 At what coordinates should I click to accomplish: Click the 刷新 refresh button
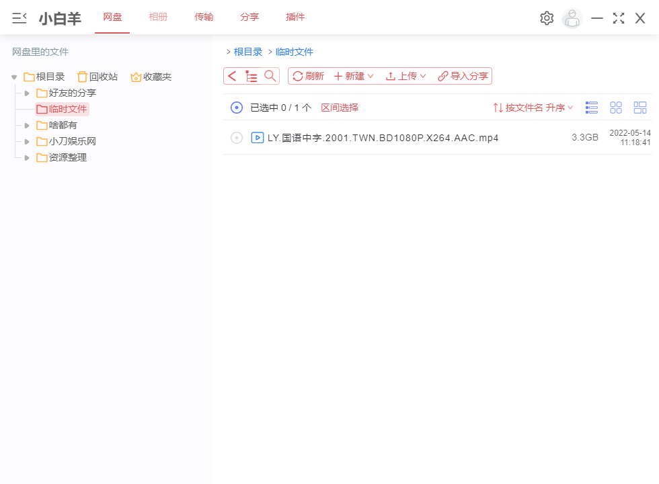[308, 75]
